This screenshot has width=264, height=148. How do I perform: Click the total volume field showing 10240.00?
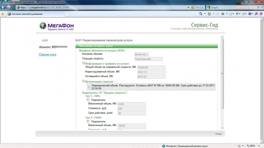[x=151, y=68]
